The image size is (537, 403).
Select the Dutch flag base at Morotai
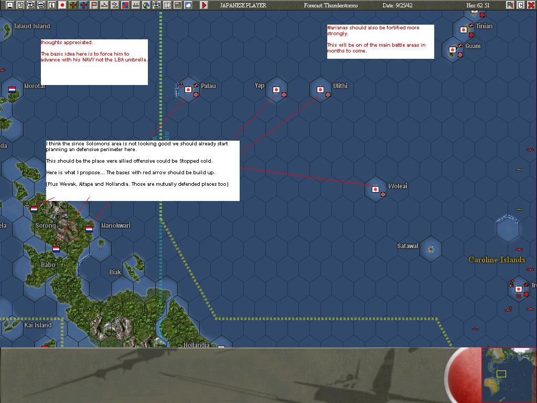pyautogui.click(x=12, y=90)
